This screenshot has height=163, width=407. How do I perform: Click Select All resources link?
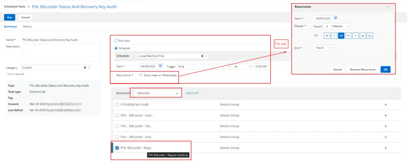click(192, 93)
